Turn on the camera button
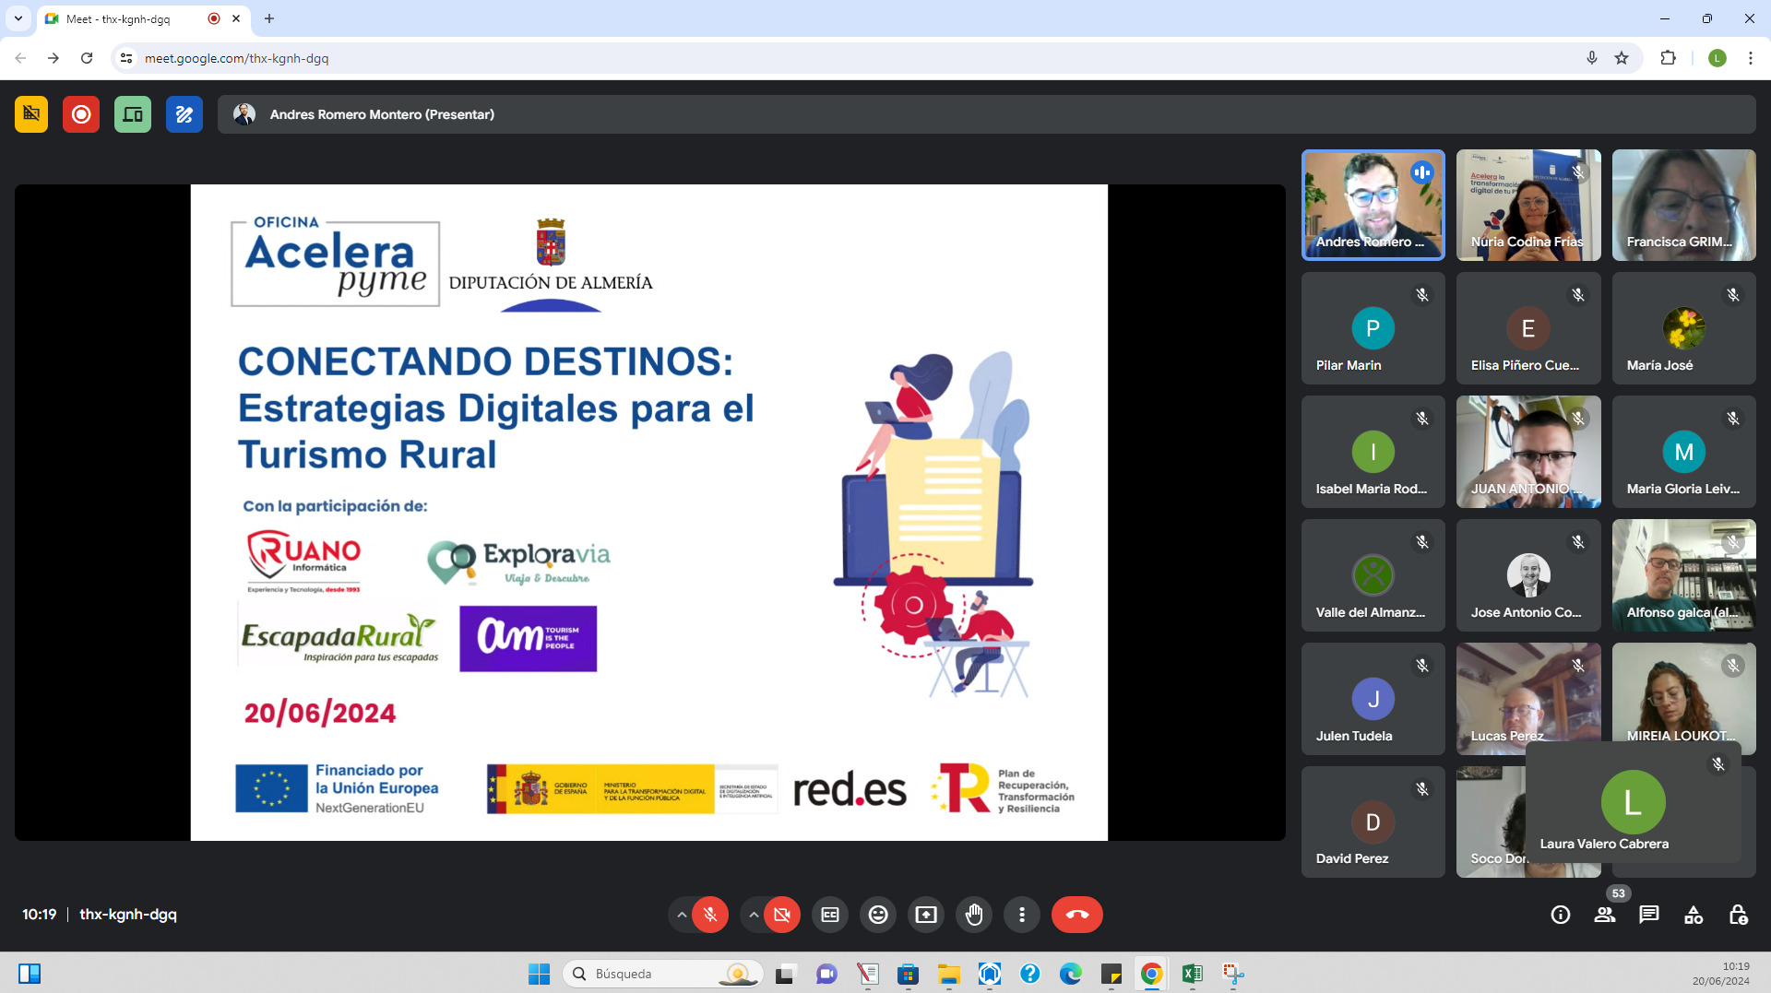Viewport: 1771px width, 993px height. 782,915
